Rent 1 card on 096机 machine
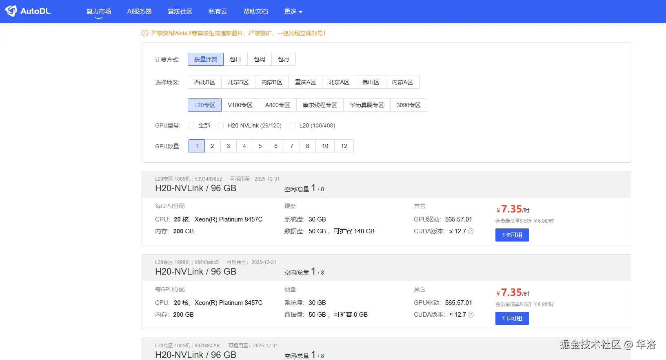This screenshot has height=360, width=666. 512,318
